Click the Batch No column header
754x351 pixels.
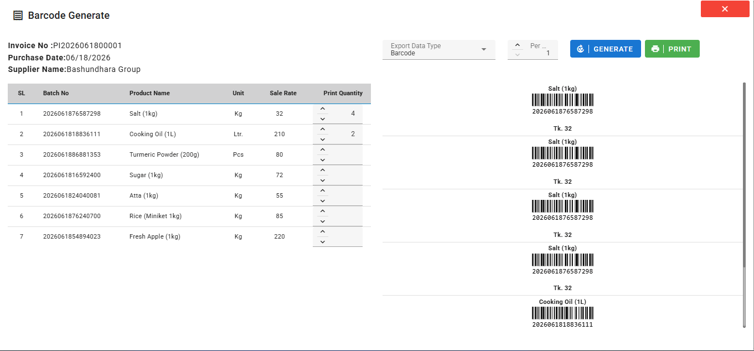pyautogui.click(x=56, y=93)
